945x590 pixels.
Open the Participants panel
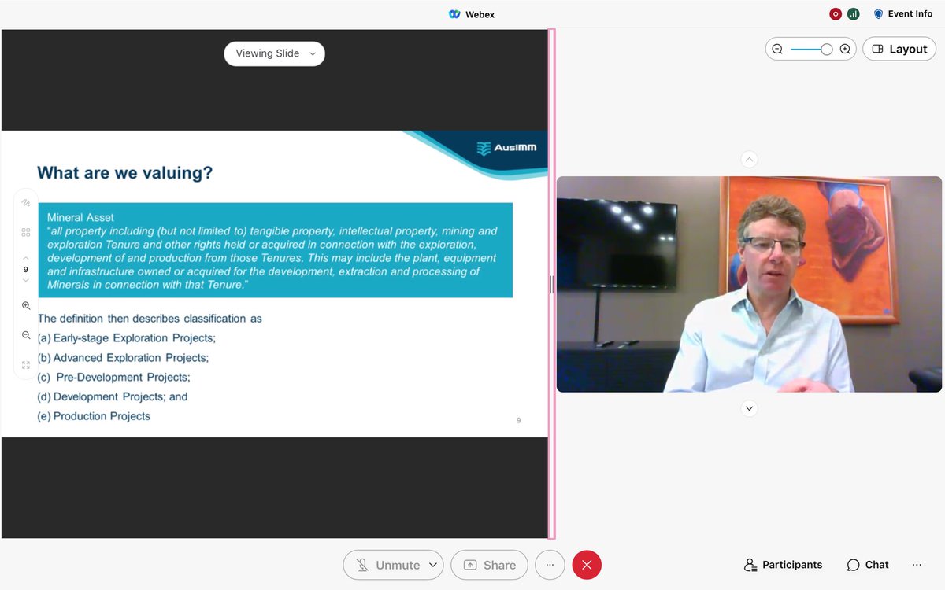(x=783, y=565)
